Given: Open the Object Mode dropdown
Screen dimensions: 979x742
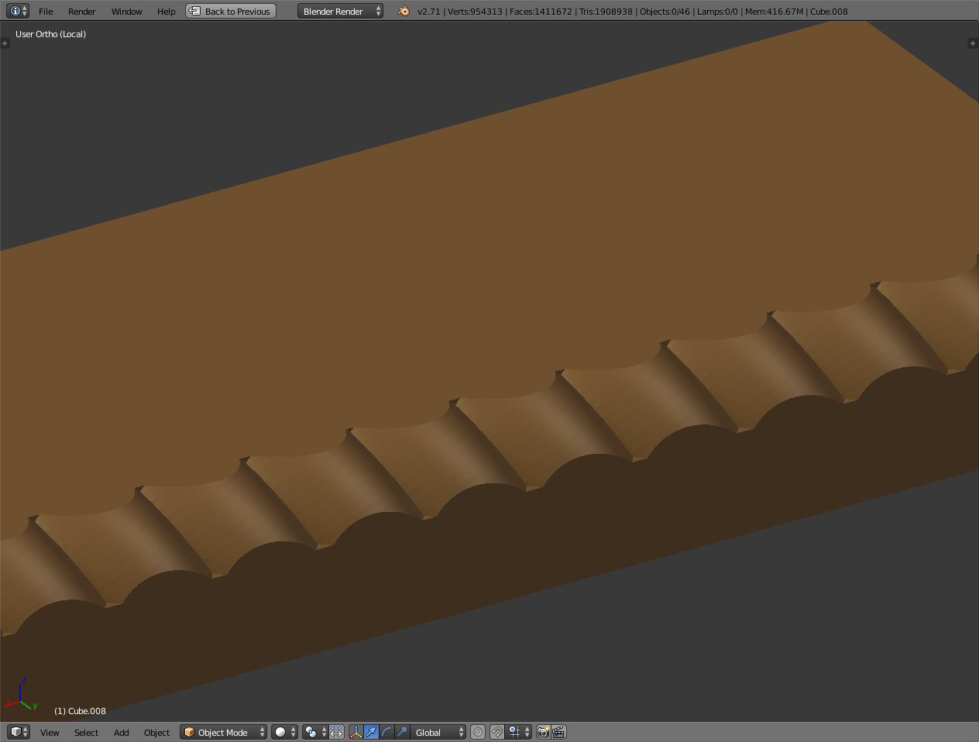Looking at the screenshot, I should click(223, 732).
